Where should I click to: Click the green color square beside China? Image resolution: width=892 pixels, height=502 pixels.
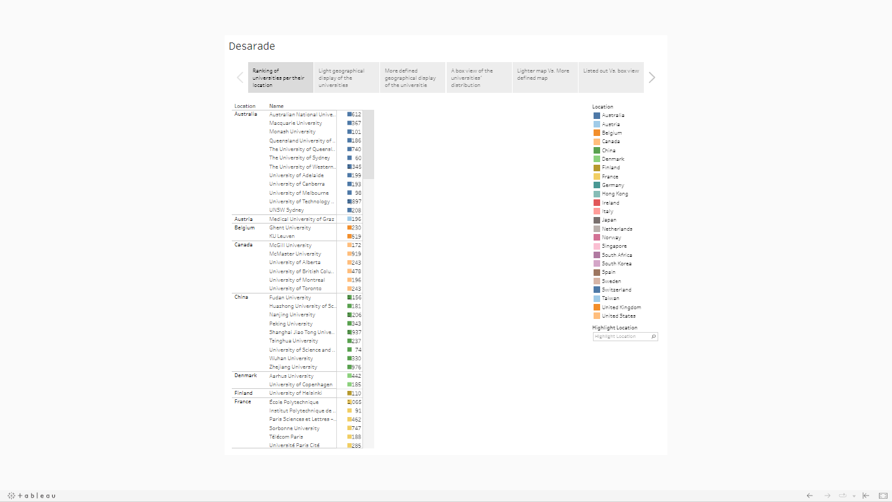click(596, 150)
